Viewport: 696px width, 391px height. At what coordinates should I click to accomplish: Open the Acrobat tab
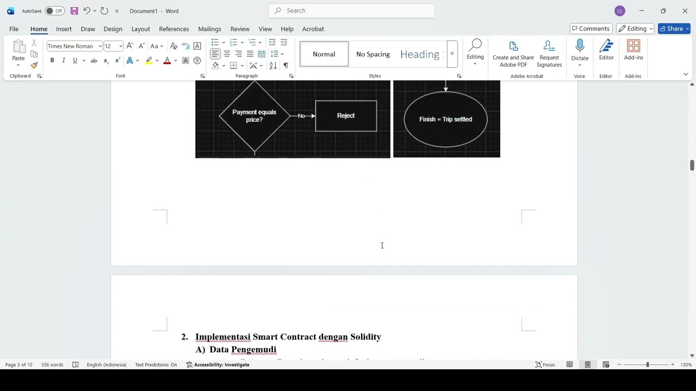(x=313, y=29)
